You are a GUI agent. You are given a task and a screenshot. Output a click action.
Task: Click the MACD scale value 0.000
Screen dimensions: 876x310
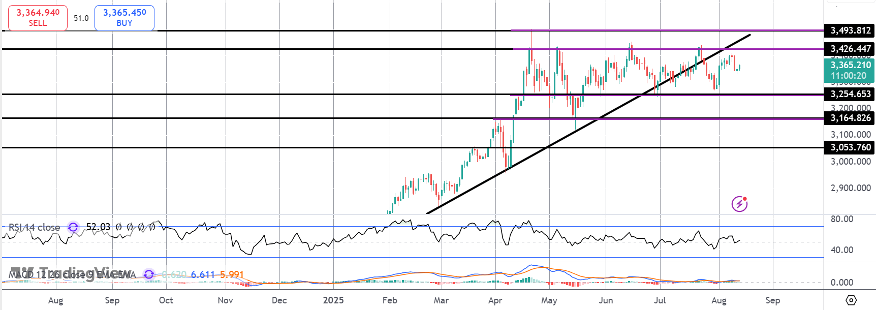842,283
